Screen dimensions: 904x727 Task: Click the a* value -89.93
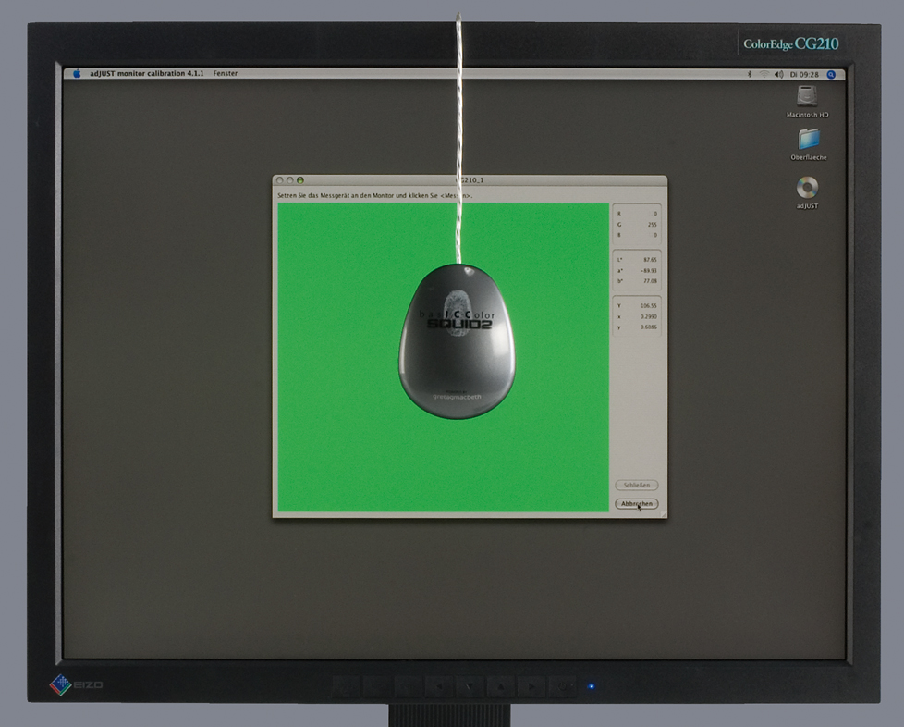tap(649, 271)
